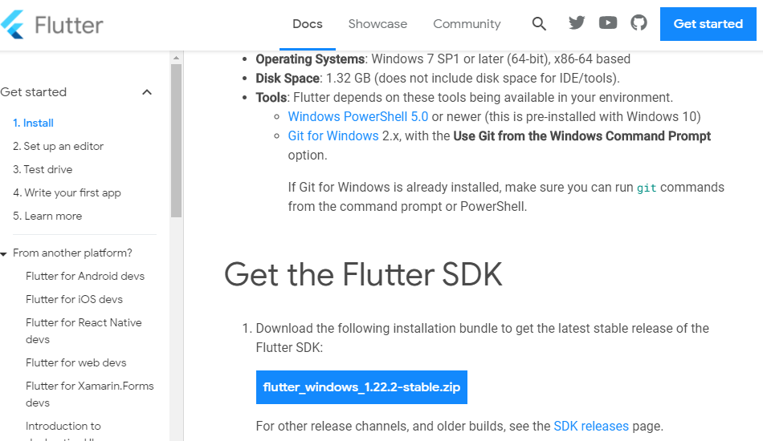This screenshot has height=441, width=763.
Task: Click the sidebar scroll up arrow
Action: click(176, 58)
